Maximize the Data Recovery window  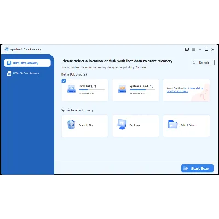coord(206,49)
